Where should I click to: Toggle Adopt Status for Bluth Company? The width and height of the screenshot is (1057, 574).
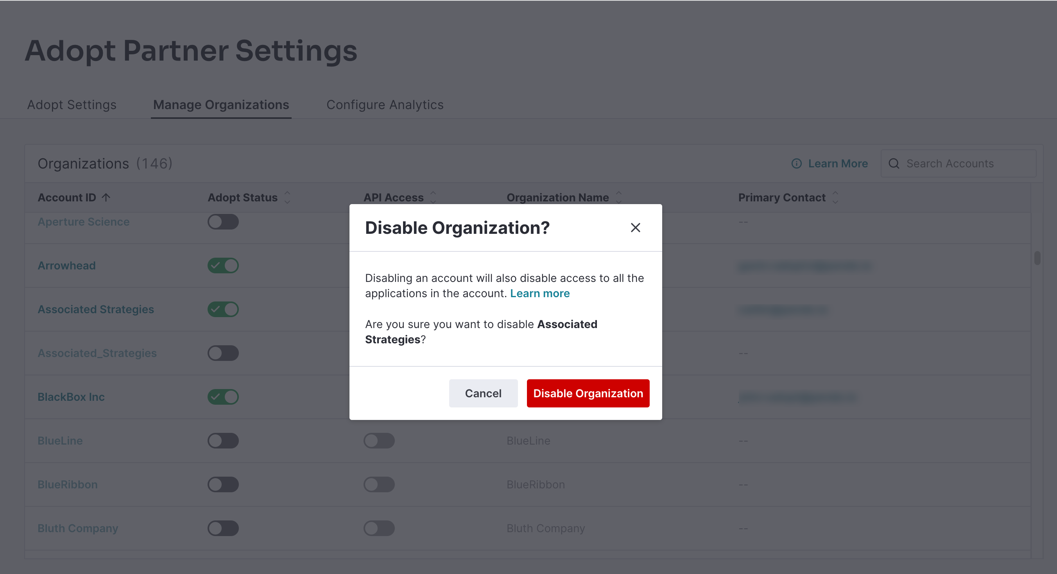(223, 529)
